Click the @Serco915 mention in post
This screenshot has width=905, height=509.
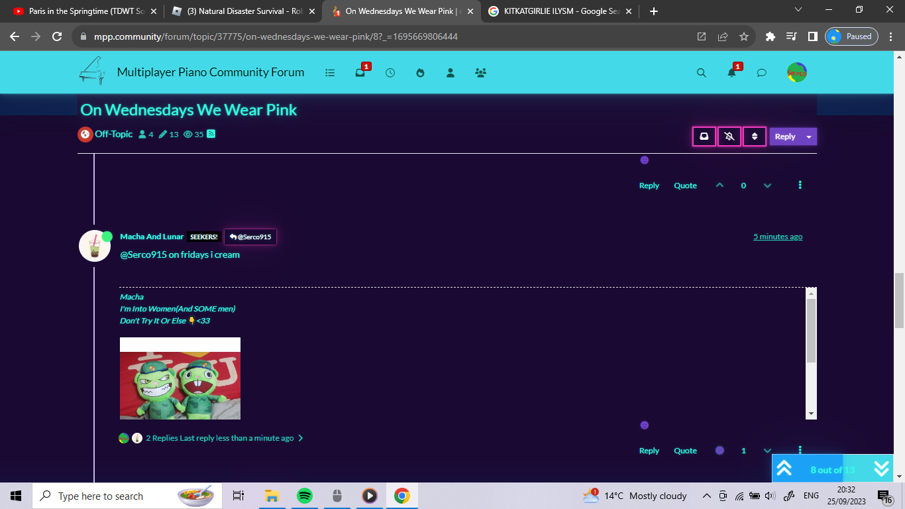coord(143,254)
